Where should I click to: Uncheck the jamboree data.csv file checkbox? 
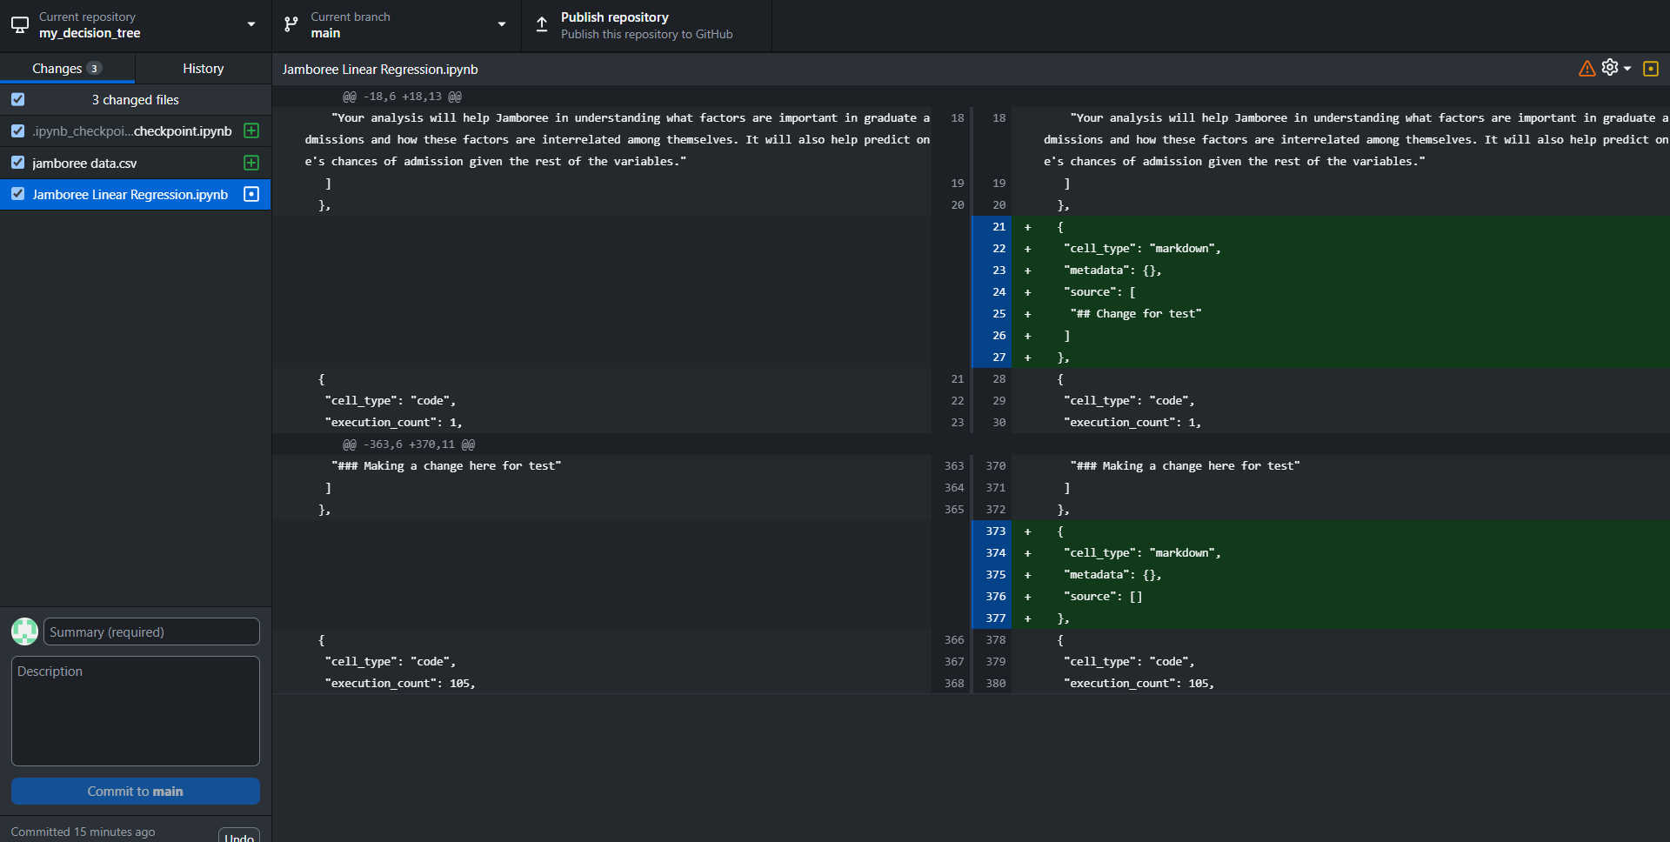17,163
